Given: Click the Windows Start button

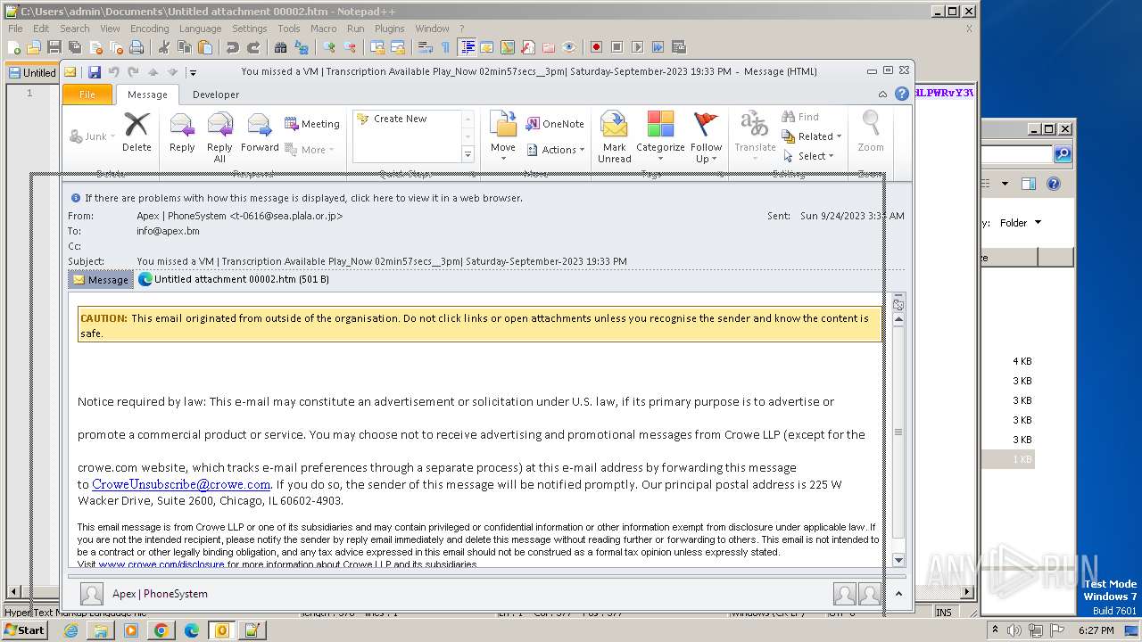Looking at the screenshot, I should click(x=24, y=630).
